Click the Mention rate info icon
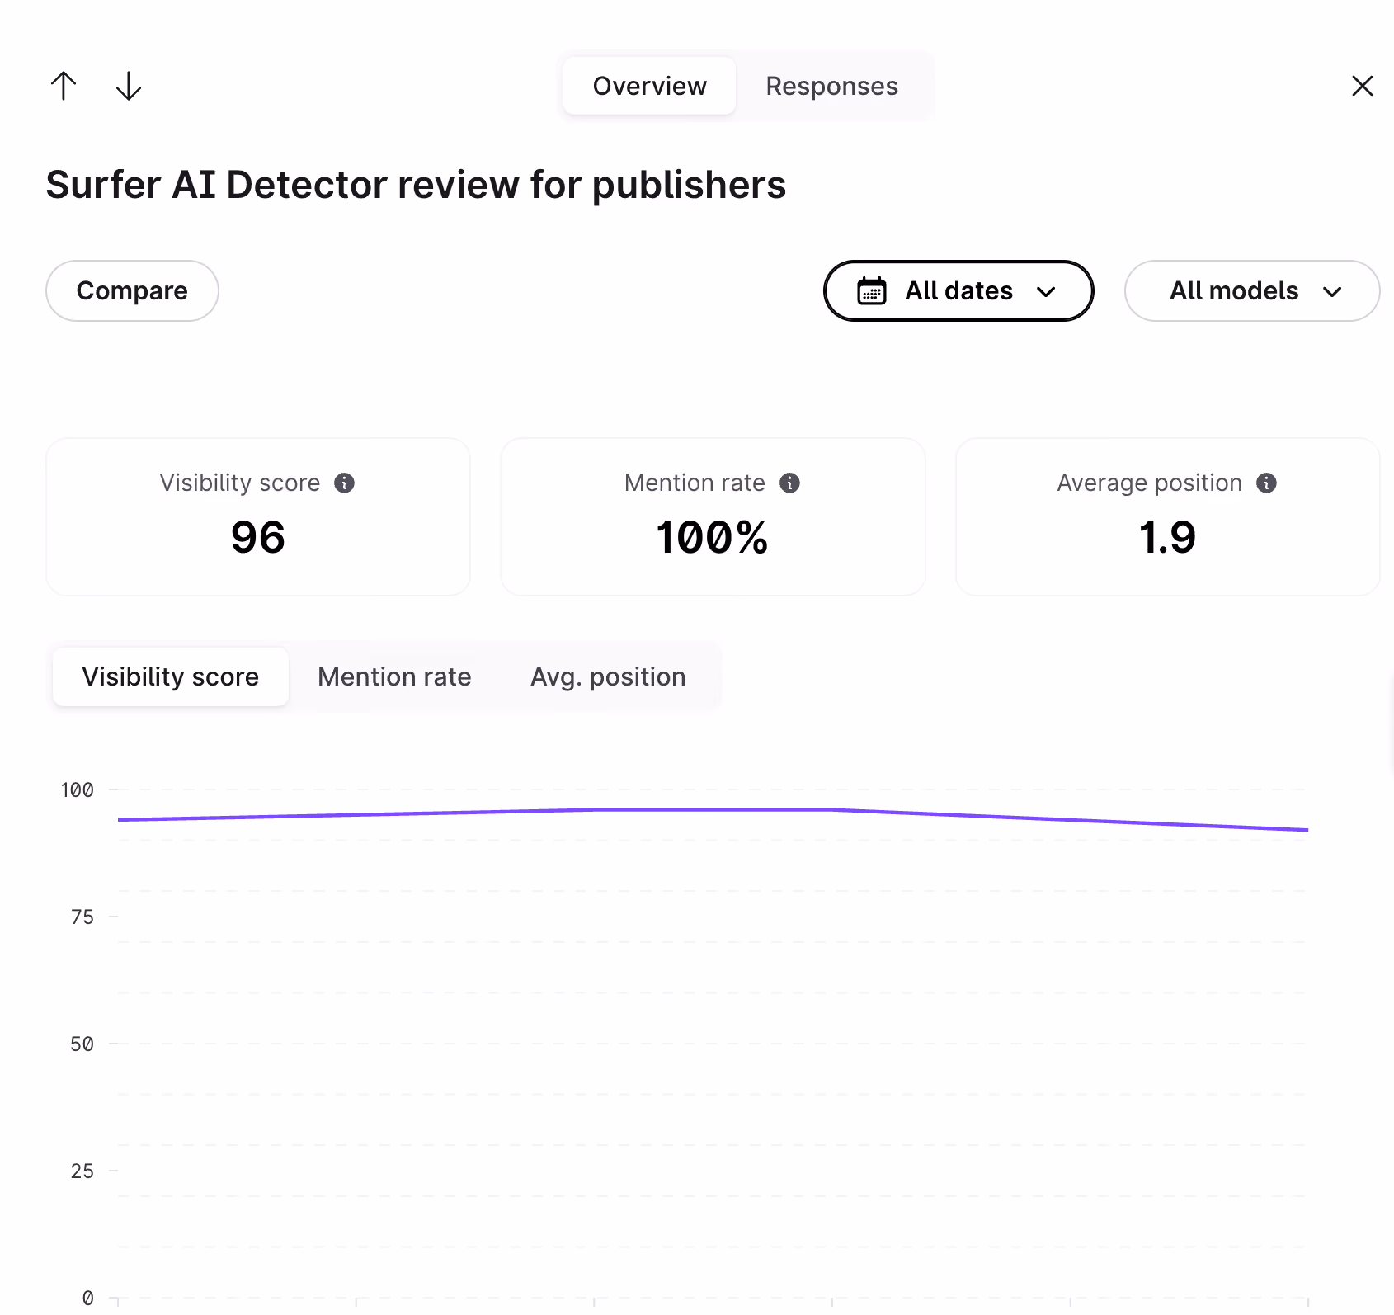Image resolution: width=1394 pixels, height=1315 pixels. 789,483
